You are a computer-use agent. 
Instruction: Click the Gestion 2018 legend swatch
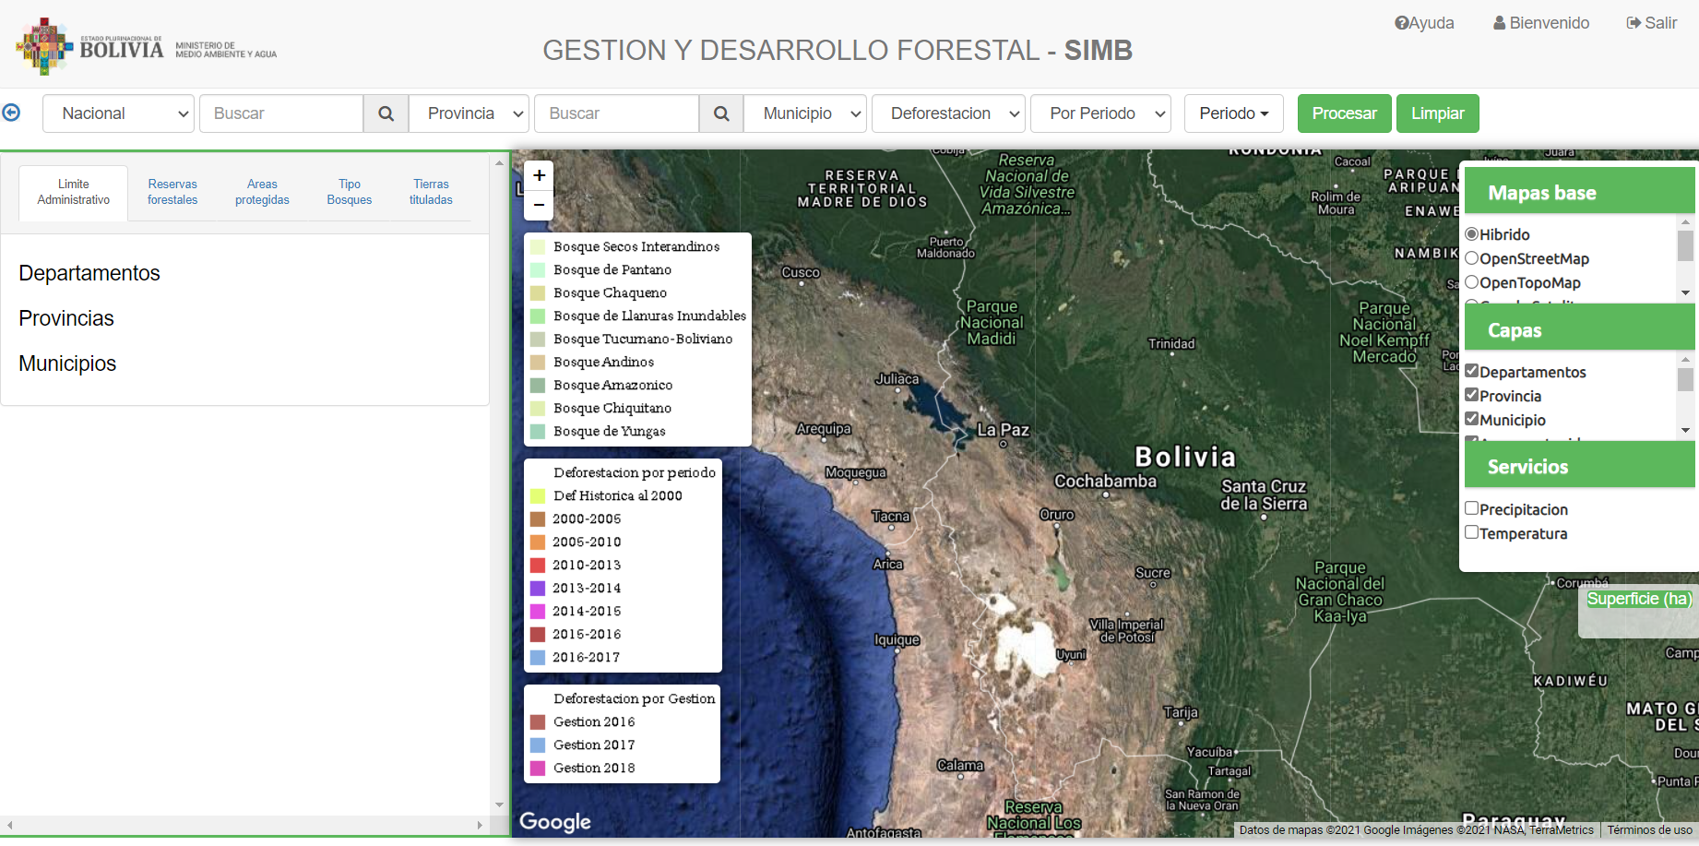[x=538, y=769]
